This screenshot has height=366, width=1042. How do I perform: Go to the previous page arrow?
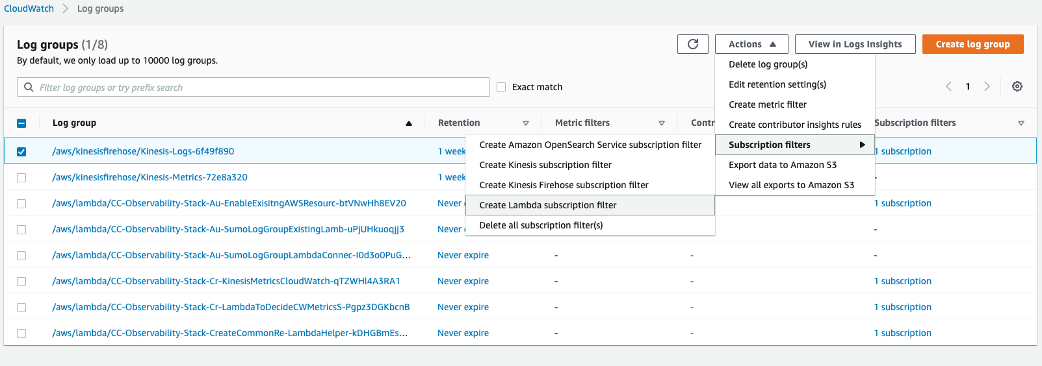click(x=948, y=86)
